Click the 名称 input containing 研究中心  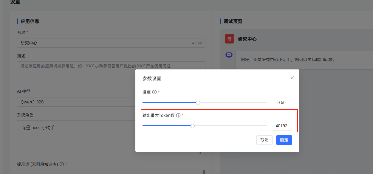[111, 43]
